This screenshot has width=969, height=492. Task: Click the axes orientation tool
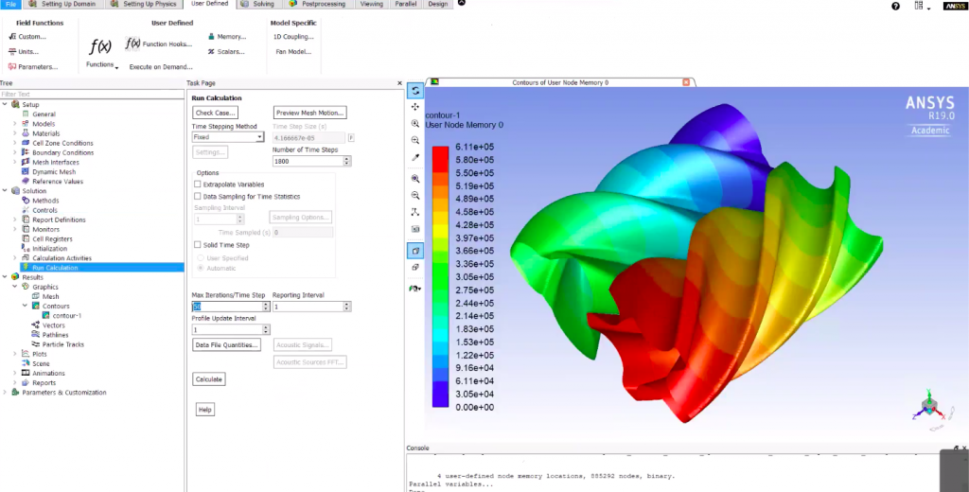point(415,212)
